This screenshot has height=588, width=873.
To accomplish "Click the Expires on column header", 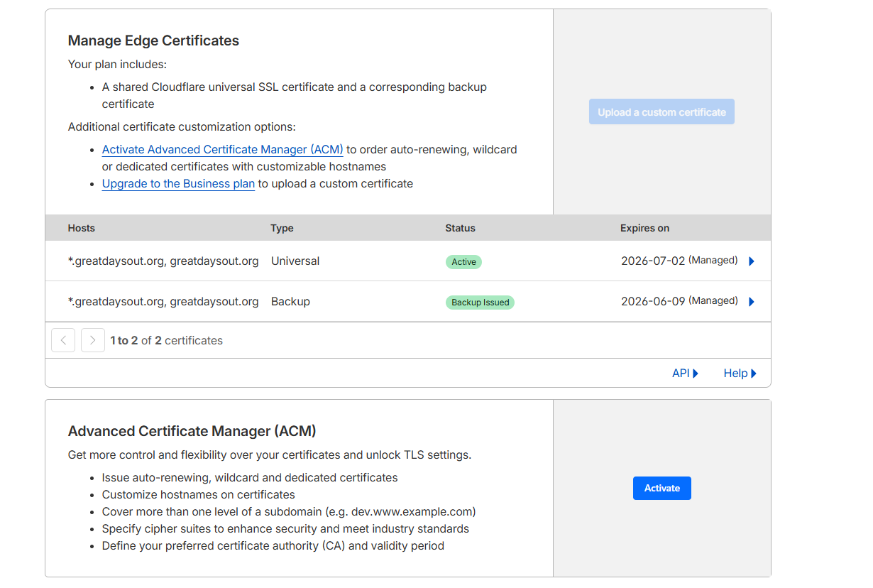I will (644, 228).
